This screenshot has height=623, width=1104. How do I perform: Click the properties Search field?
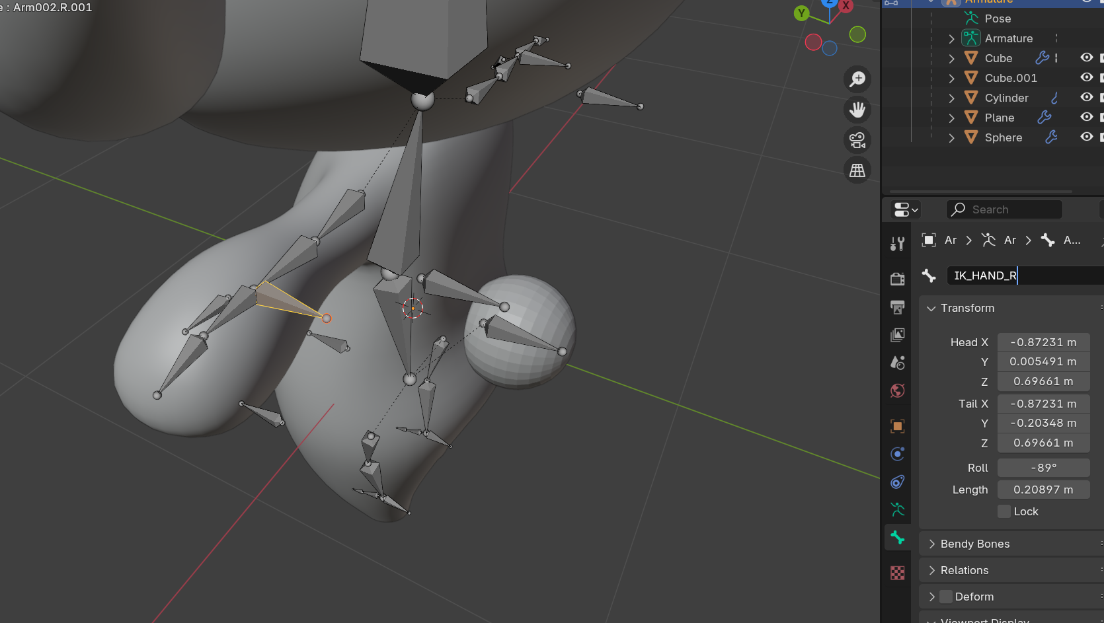click(1004, 209)
